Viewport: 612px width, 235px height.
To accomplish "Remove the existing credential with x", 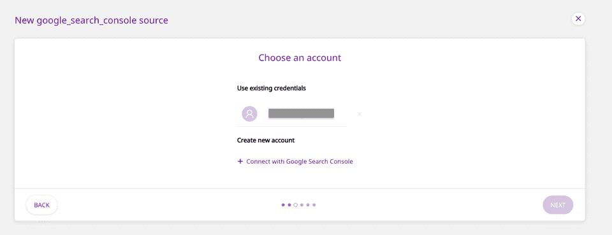I will point(360,114).
